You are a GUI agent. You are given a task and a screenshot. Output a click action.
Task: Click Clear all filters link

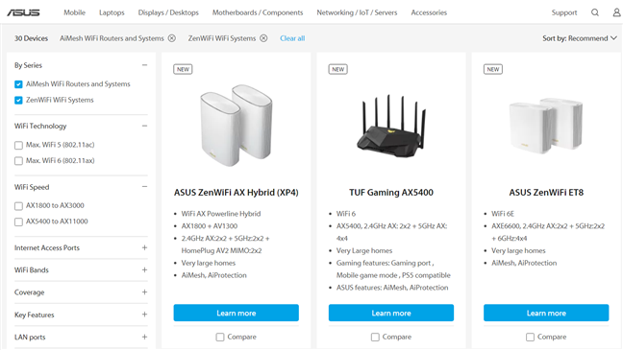click(292, 38)
